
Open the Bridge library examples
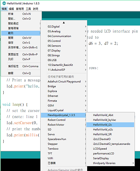[64, 86]
